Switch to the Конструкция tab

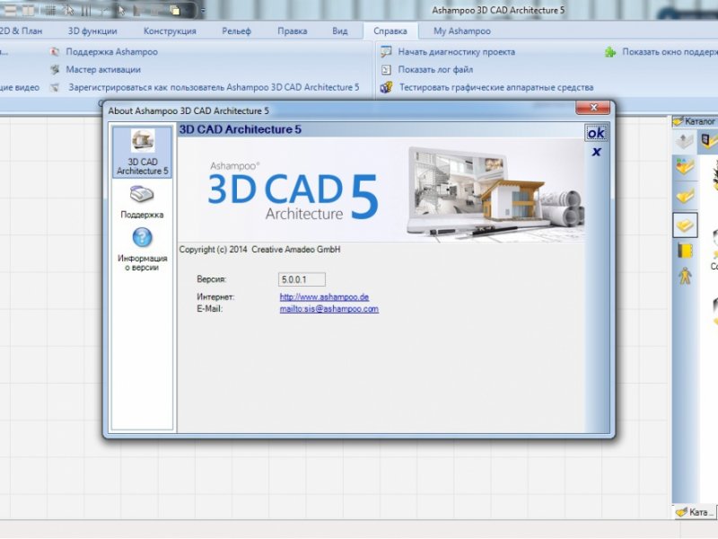pyautogui.click(x=170, y=31)
